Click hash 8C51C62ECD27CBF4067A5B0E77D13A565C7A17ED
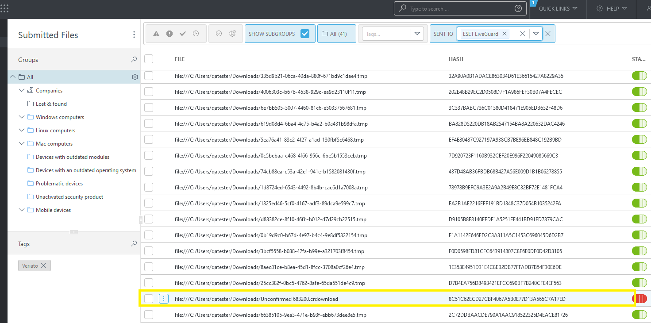 507,299
